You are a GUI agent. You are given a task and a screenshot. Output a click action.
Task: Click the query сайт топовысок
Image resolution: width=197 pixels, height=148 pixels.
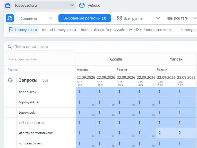pyautogui.click(x=31, y=123)
